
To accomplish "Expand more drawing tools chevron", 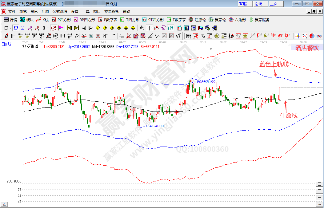I will click(x=113, y=35).
